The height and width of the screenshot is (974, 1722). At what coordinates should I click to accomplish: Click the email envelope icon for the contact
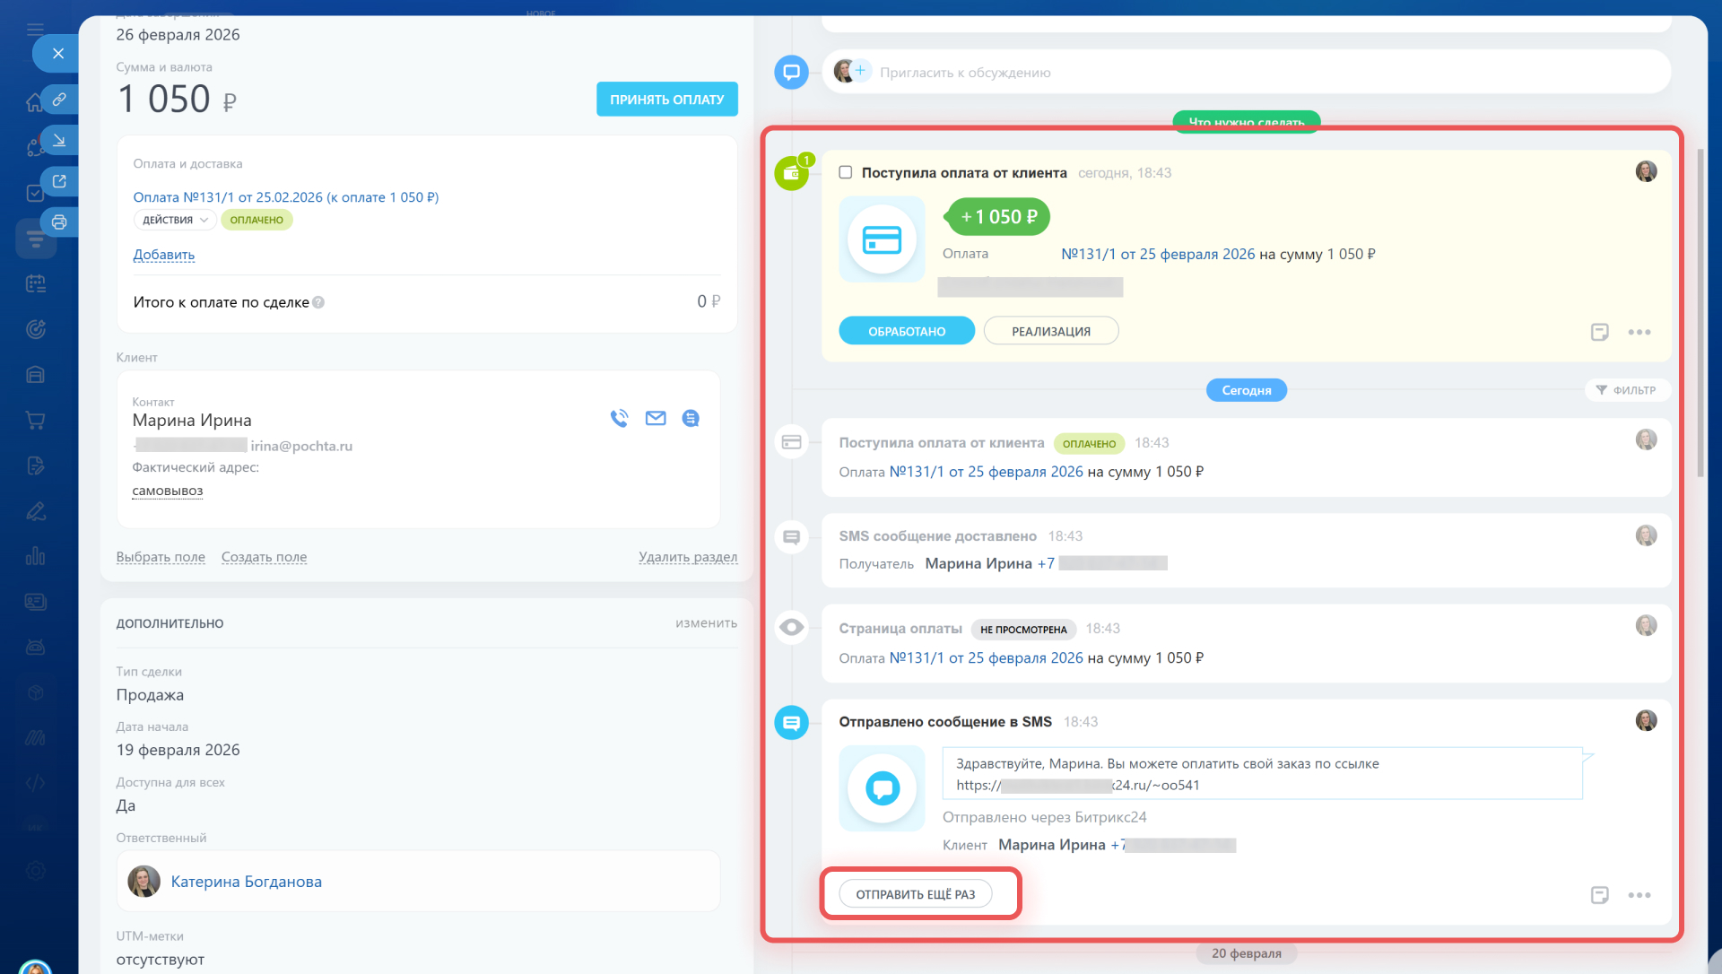(x=656, y=418)
